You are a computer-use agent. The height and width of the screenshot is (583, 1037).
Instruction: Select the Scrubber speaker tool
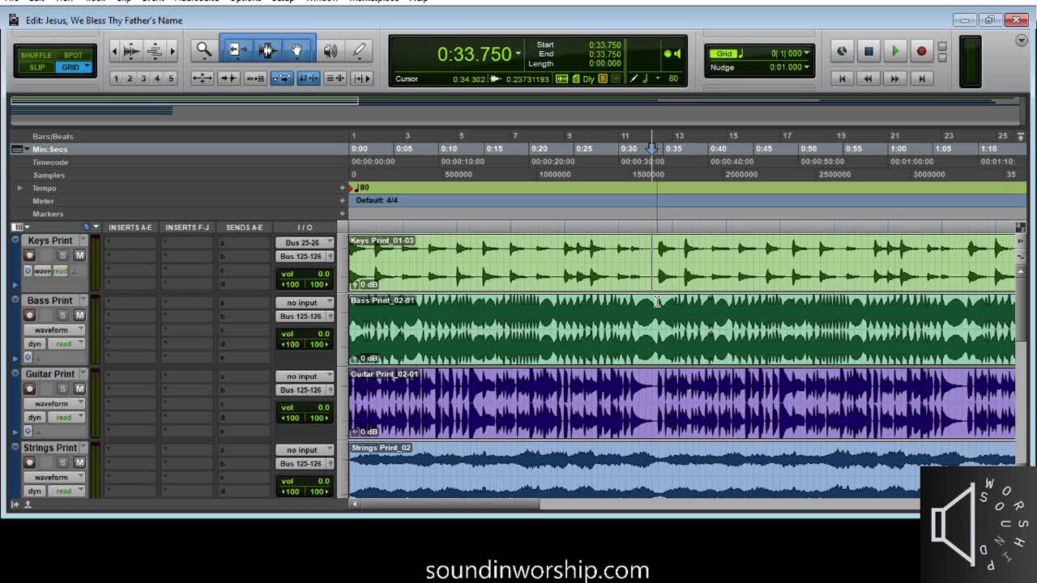tap(330, 51)
